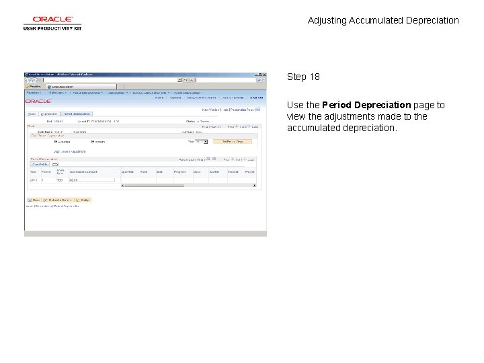This screenshot has height=363, width=484.
Task: Open the MultiChannel Console link
Action: [202, 97]
